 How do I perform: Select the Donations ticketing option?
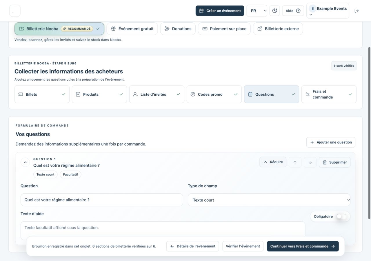[178, 29]
